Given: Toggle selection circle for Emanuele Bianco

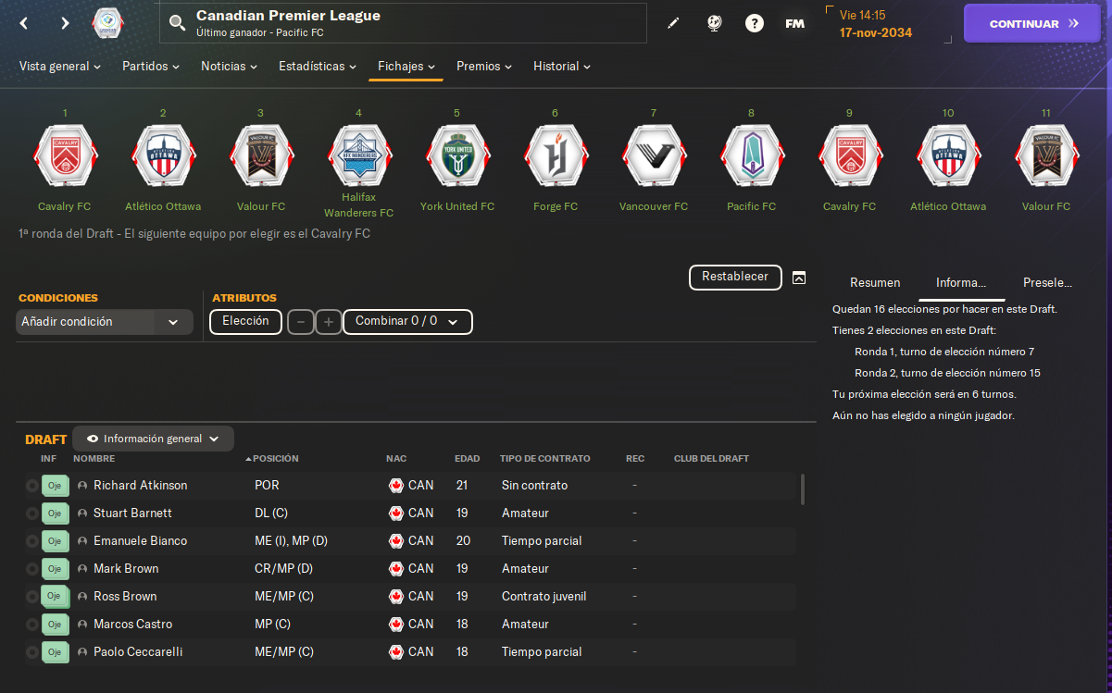Looking at the screenshot, I should tap(31, 541).
